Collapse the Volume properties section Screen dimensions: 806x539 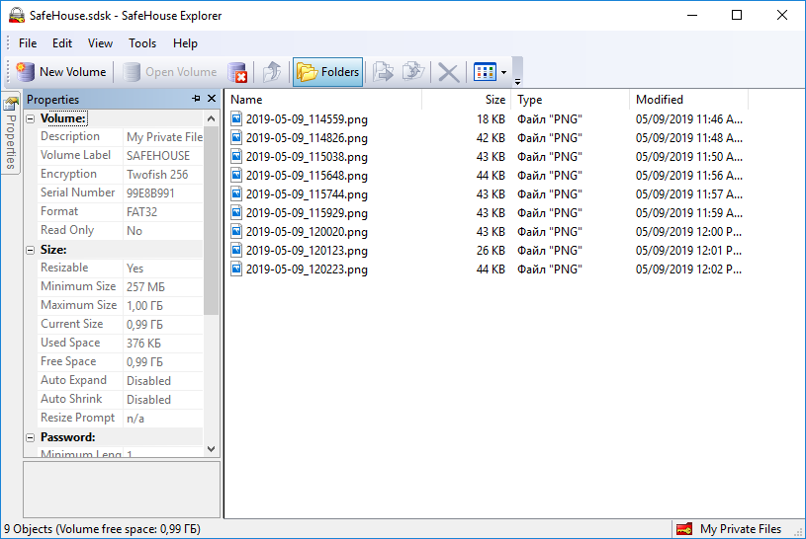pos(31,118)
